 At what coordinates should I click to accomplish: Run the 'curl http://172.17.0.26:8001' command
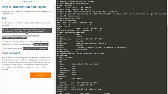pos(14,38)
